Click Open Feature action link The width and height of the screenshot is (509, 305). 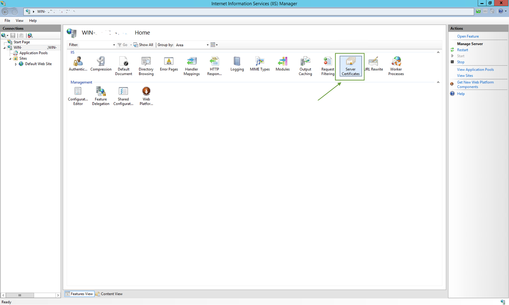point(468,36)
